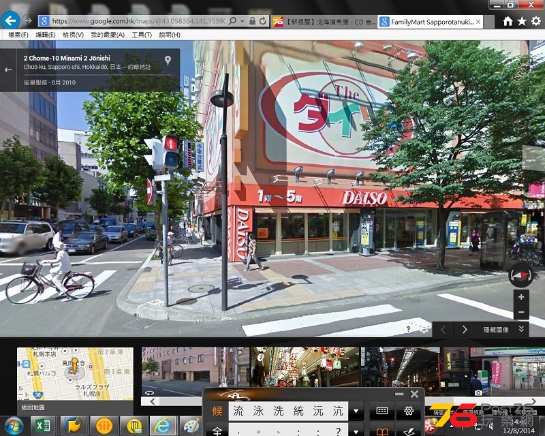Open Street View settings gear icon
This screenshot has height=436, width=545.
click(x=424, y=329)
